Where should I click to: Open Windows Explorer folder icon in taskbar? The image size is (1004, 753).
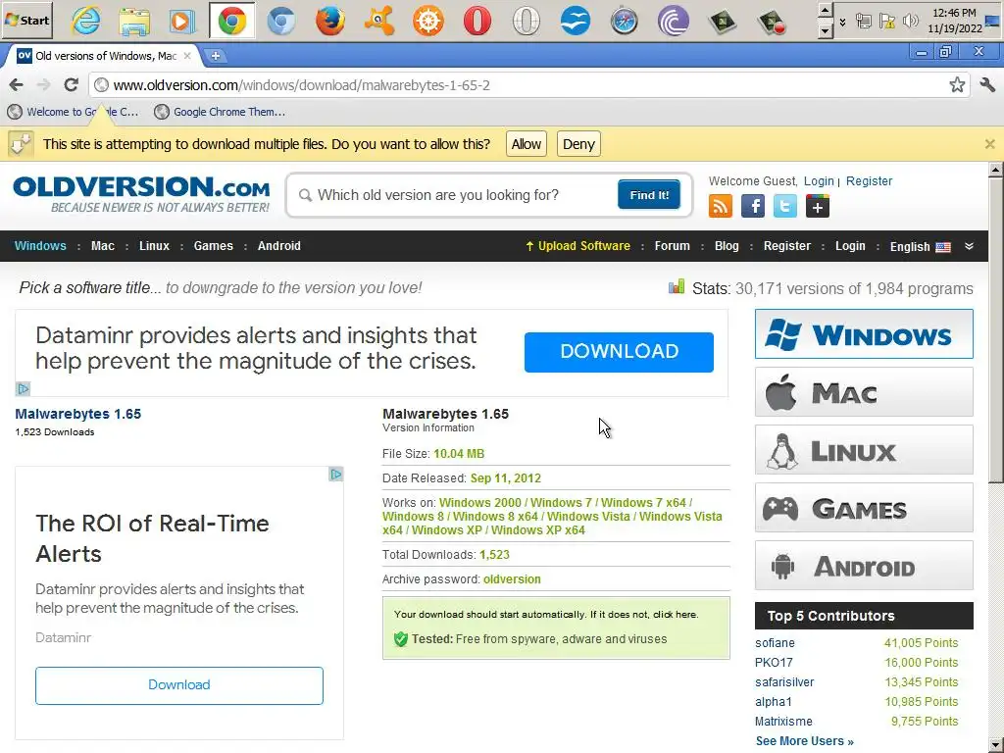(134, 22)
